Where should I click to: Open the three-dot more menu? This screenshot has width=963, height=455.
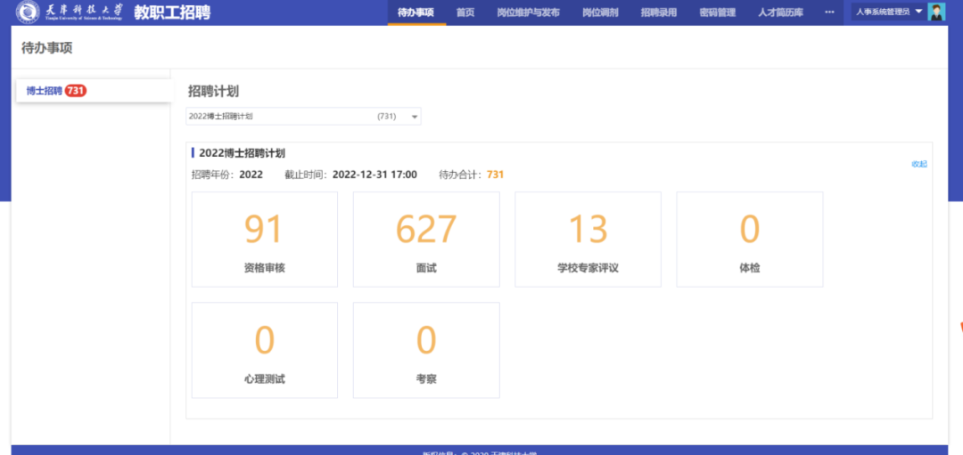coord(829,12)
